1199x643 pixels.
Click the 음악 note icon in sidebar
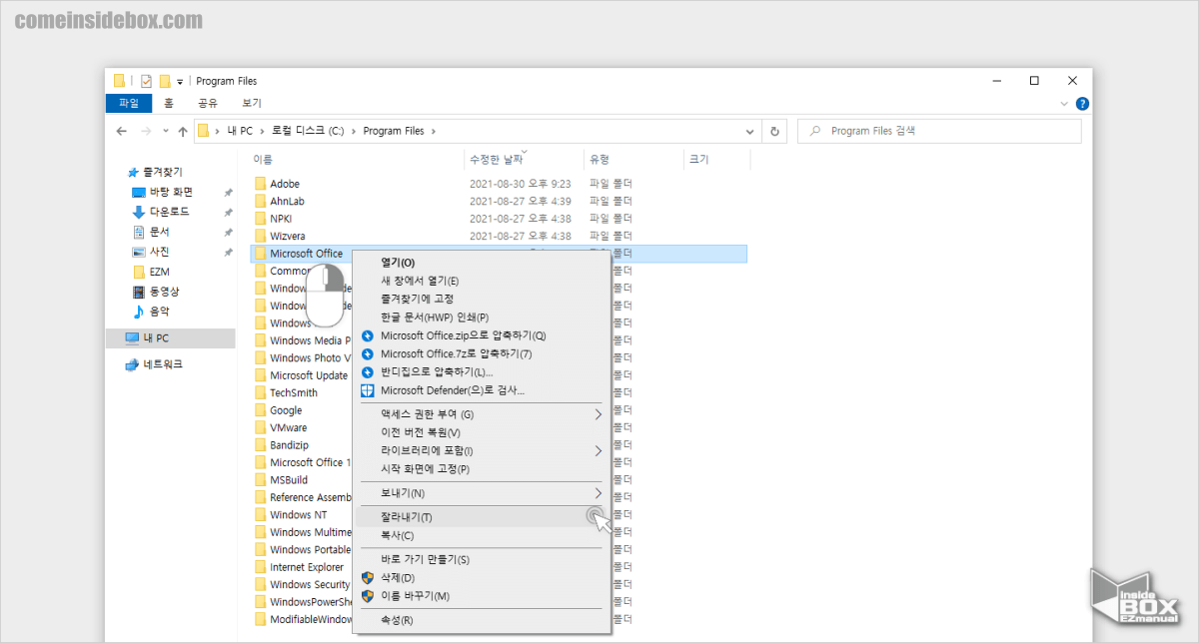pos(139,312)
